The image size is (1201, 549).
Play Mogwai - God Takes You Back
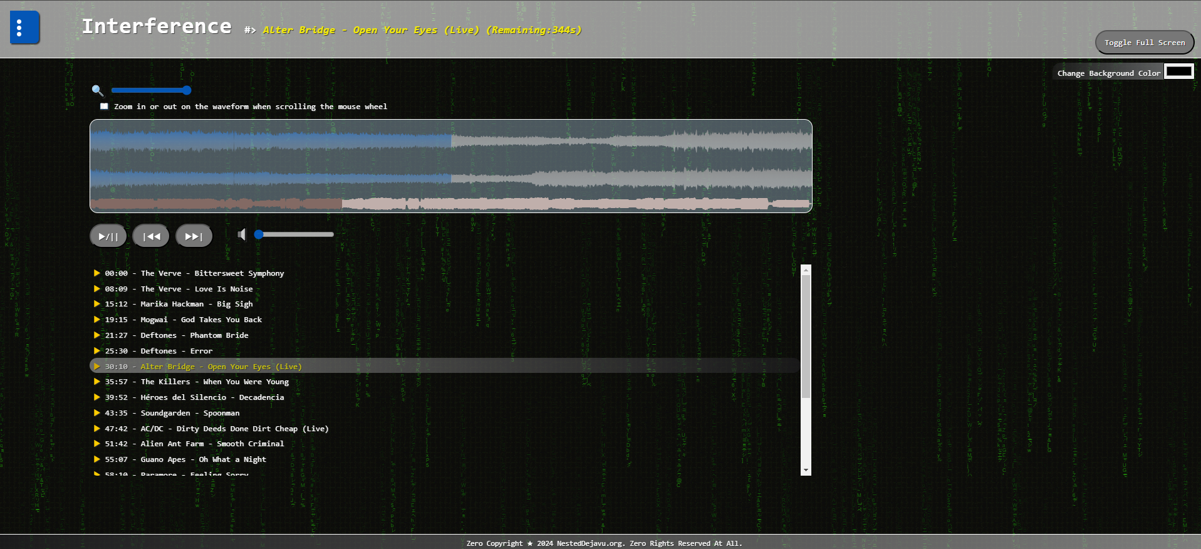pos(200,320)
